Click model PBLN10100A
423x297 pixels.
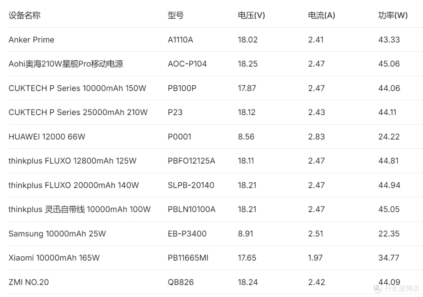coord(192,209)
